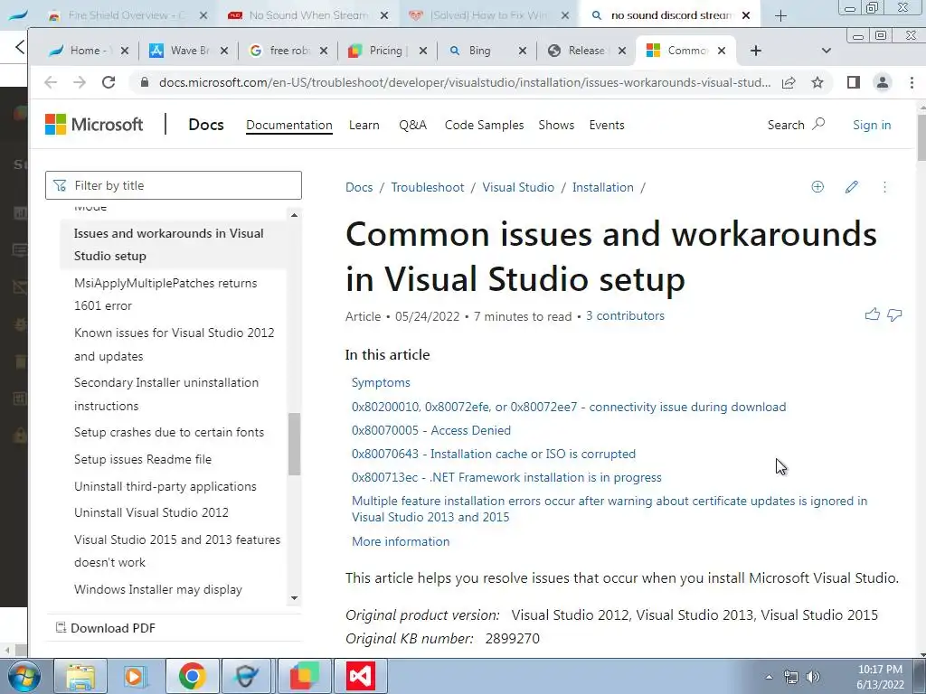Close the Bing tab
Image resolution: width=926 pixels, height=694 pixels.
point(522,51)
